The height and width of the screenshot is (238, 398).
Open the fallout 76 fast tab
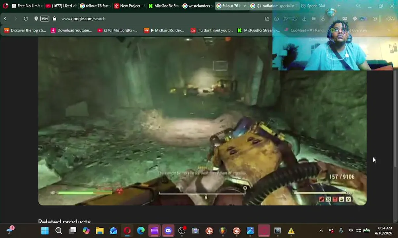tap(95, 6)
